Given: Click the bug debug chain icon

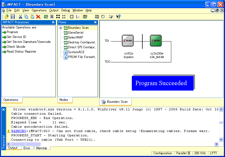Looking at the screenshot, I should [52, 17].
